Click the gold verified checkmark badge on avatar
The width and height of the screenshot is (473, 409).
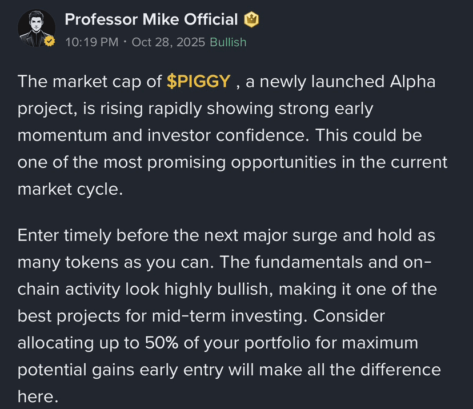[50, 41]
